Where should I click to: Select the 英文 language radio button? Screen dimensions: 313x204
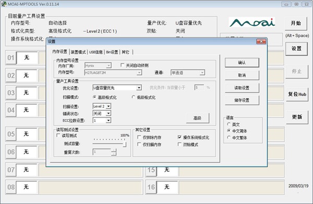(229, 124)
